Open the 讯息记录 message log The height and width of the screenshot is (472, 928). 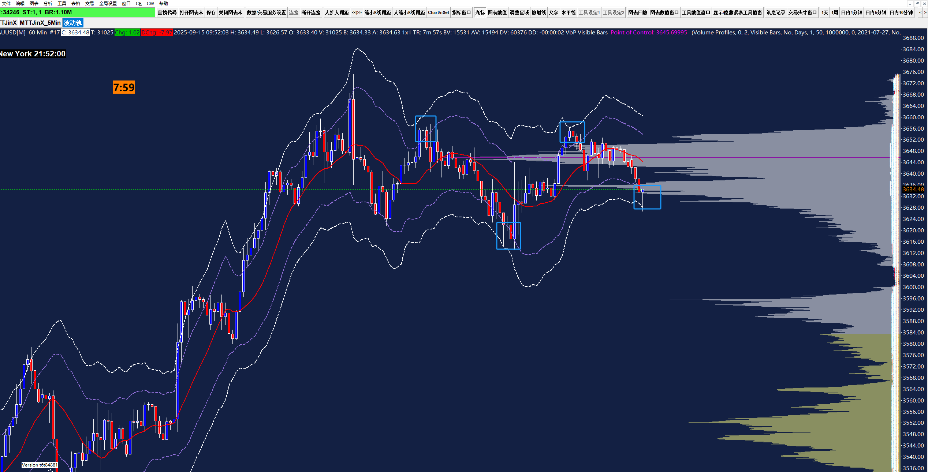point(776,12)
